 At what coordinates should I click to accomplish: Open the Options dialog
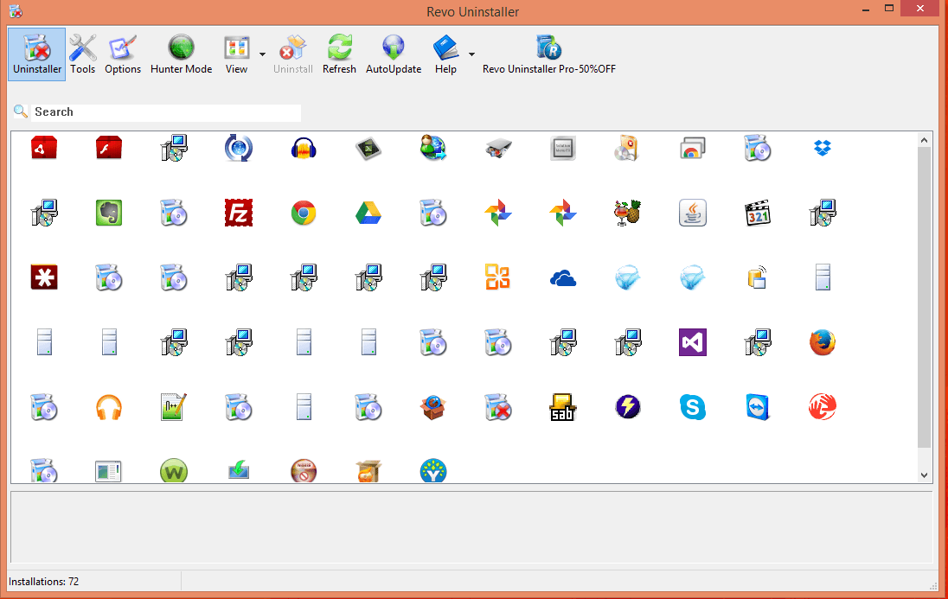pos(123,54)
